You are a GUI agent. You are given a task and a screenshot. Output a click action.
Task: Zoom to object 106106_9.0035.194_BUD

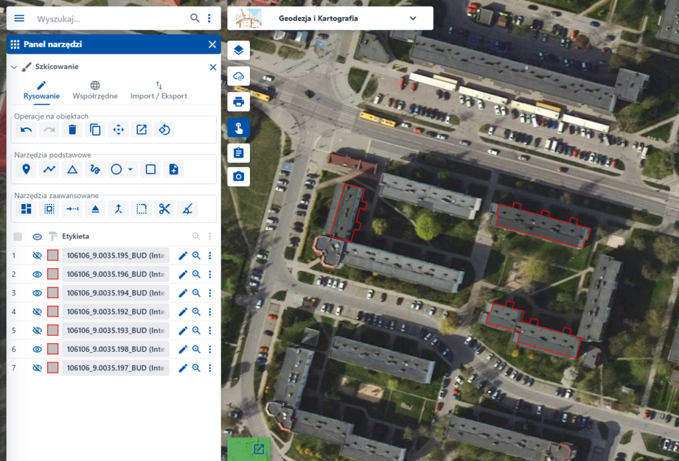[x=196, y=293]
